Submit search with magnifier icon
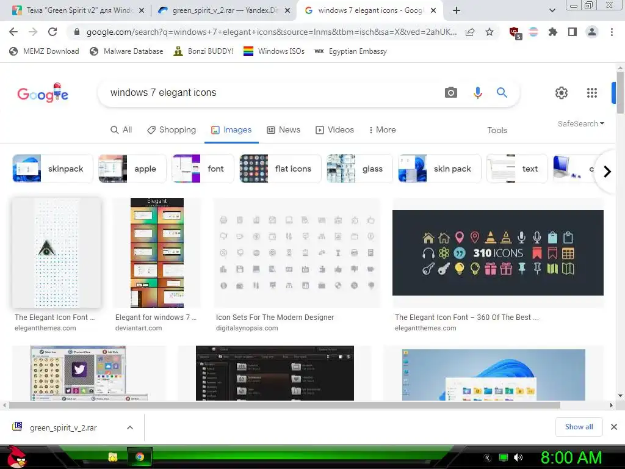The image size is (625, 469). tap(502, 93)
